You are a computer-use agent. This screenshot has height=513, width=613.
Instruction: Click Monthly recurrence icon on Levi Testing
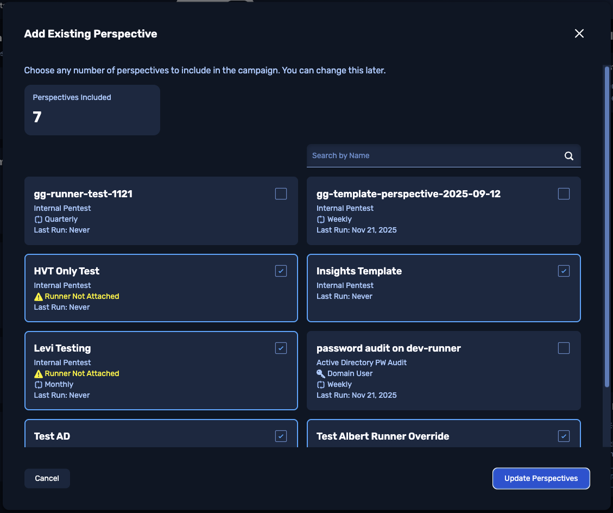(38, 385)
